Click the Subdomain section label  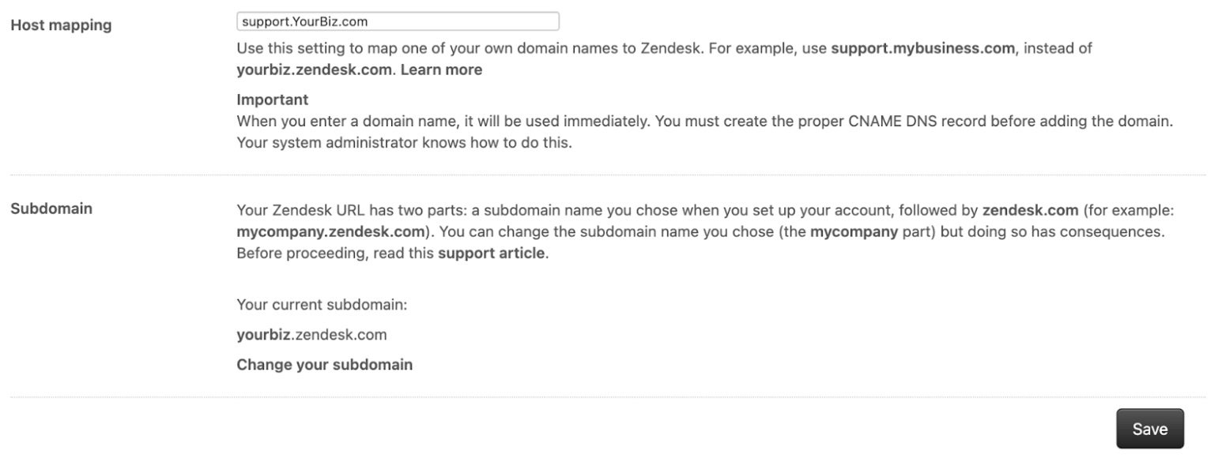click(51, 208)
